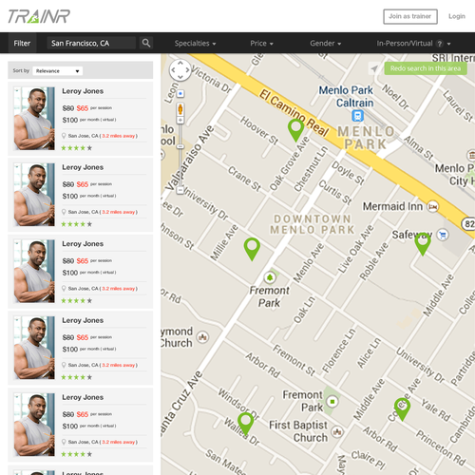Viewport: 475px width, 475px height.
Task: Click the Fremont Park tree icon
Action: [x=270, y=277]
